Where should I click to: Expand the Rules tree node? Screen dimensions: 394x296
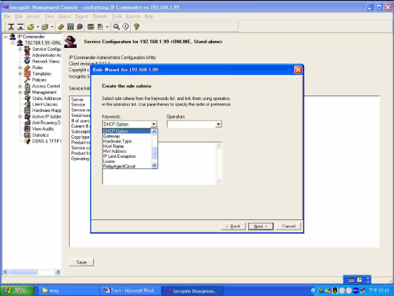pyautogui.click(x=20, y=68)
